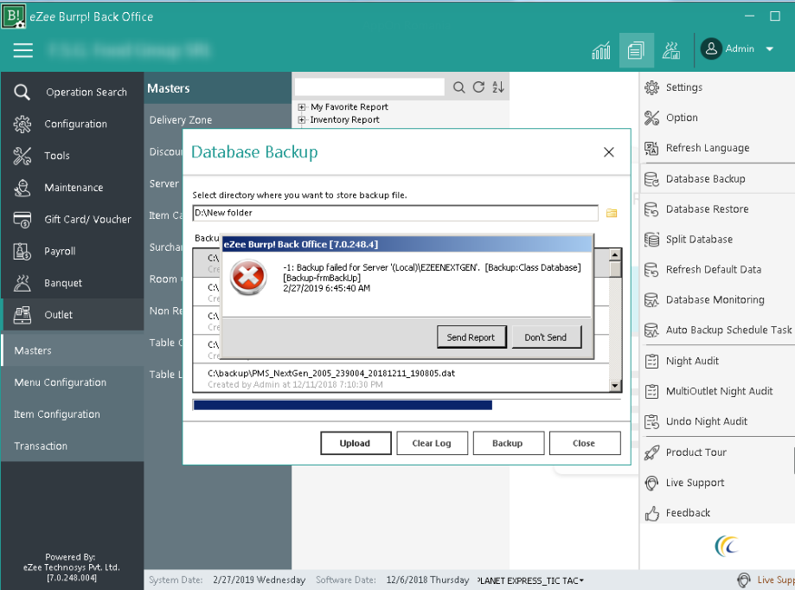
Task: Expand Inventory Report tree node
Action: [x=302, y=119]
